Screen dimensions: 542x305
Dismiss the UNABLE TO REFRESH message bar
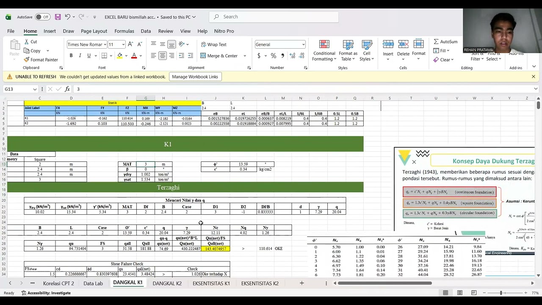pyautogui.click(x=533, y=77)
